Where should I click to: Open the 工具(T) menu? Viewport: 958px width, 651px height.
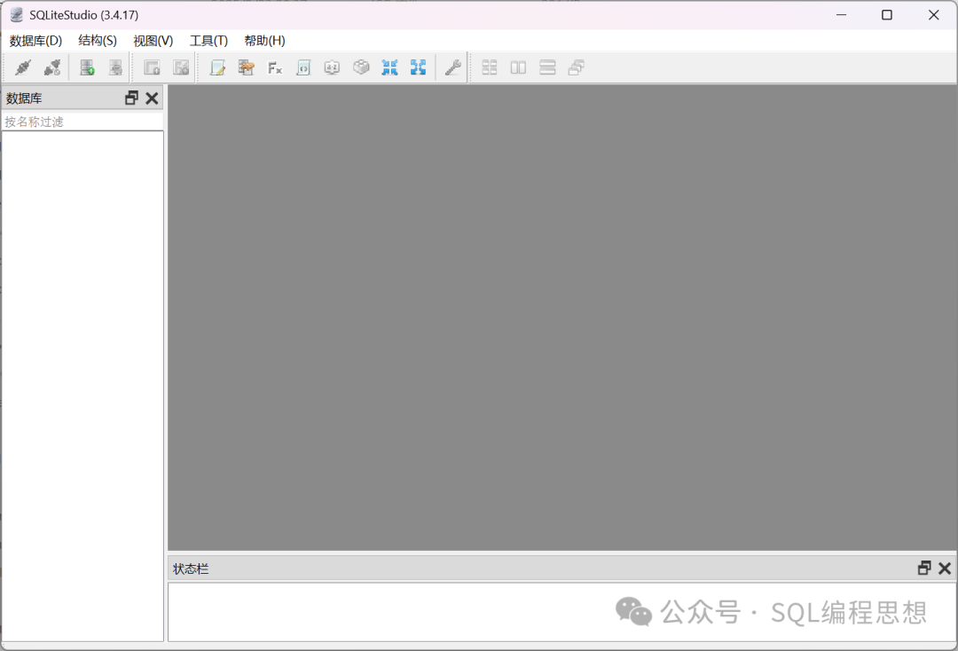tap(208, 41)
